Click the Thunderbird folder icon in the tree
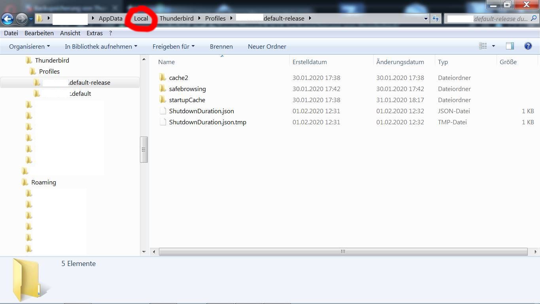The width and height of the screenshot is (540, 304). (x=29, y=60)
